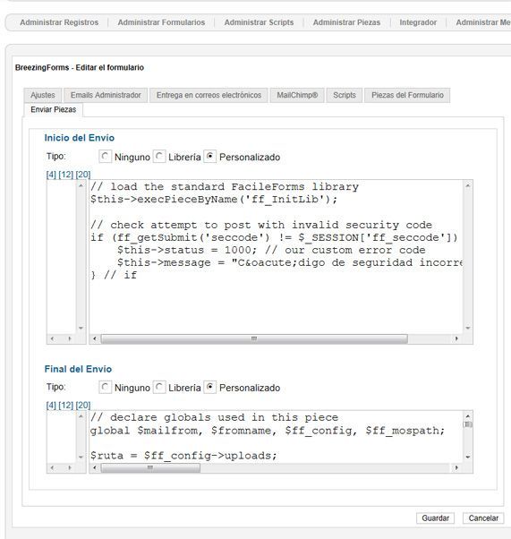Click the horizontal scrollbar thumb in Final editor
Image resolution: width=511 pixels, height=539 pixels.
click(x=150, y=468)
